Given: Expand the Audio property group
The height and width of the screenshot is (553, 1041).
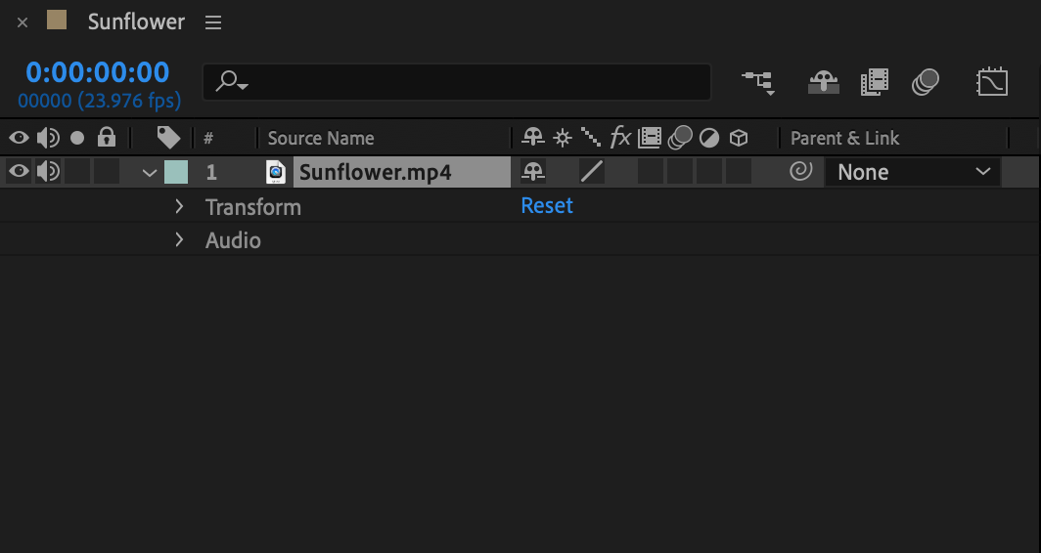Looking at the screenshot, I should (179, 239).
